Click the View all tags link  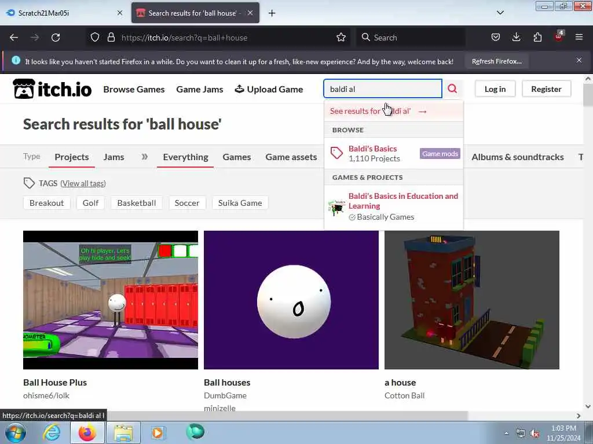tap(83, 183)
